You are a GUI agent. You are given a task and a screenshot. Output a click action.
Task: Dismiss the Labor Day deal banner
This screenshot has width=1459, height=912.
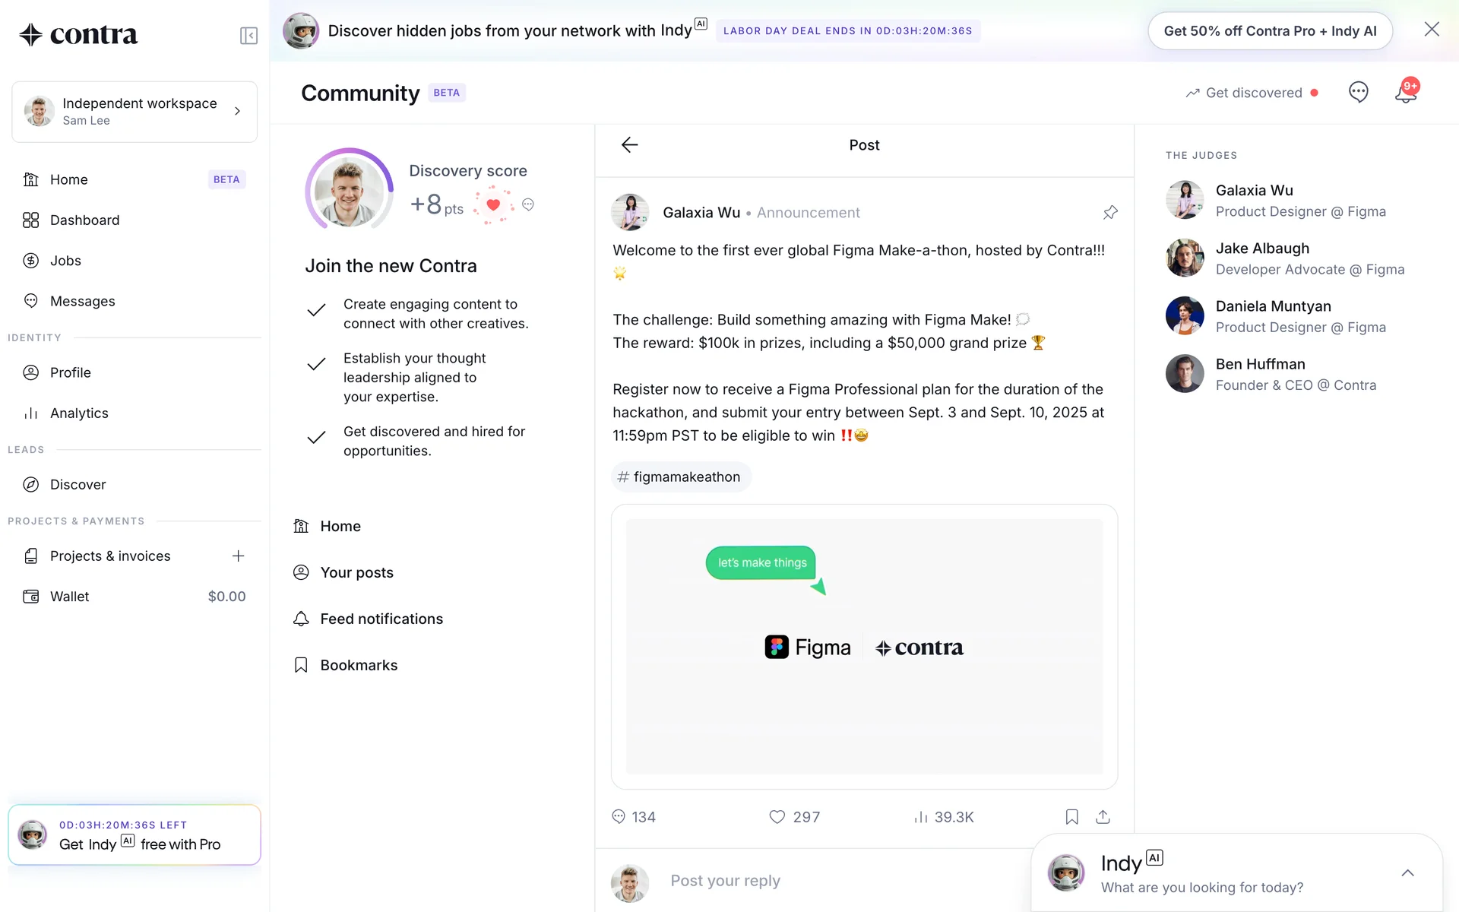tap(1432, 30)
